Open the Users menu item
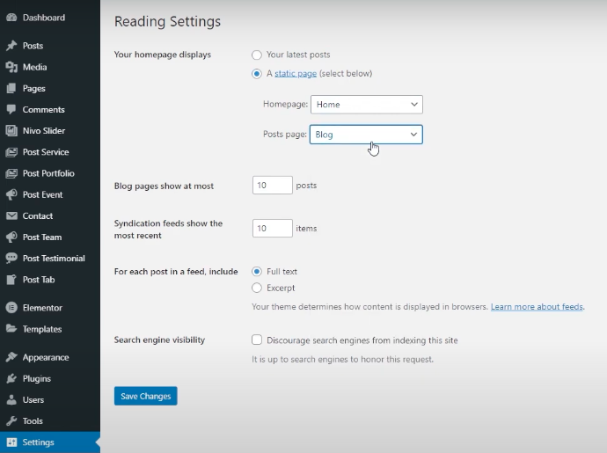607x453 pixels. point(33,400)
